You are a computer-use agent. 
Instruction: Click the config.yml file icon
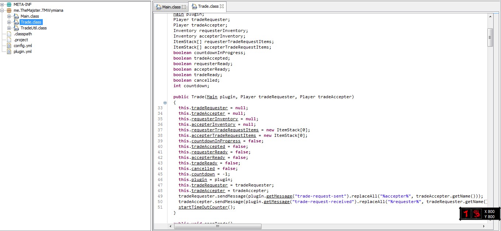9,46
